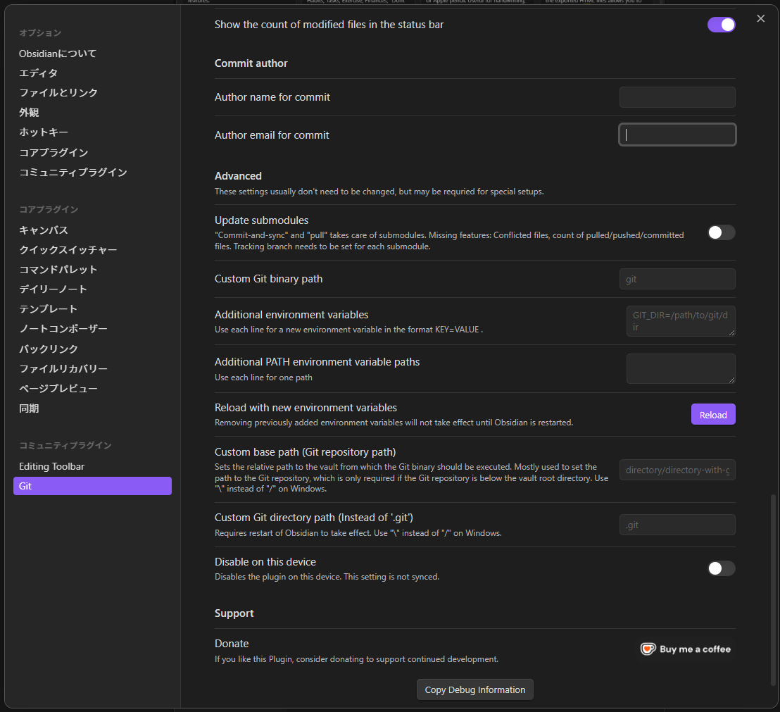This screenshot has height=712, width=780.
Task: Focus the Author email for commit field
Action: (x=677, y=135)
